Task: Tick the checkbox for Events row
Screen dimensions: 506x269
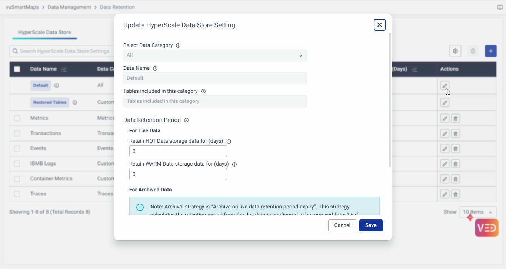Action: tap(17, 149)
